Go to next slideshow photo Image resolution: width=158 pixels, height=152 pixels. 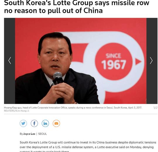151,61
